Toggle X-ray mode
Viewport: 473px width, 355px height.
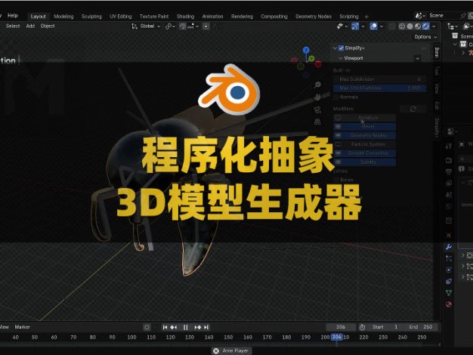[391, 26]
